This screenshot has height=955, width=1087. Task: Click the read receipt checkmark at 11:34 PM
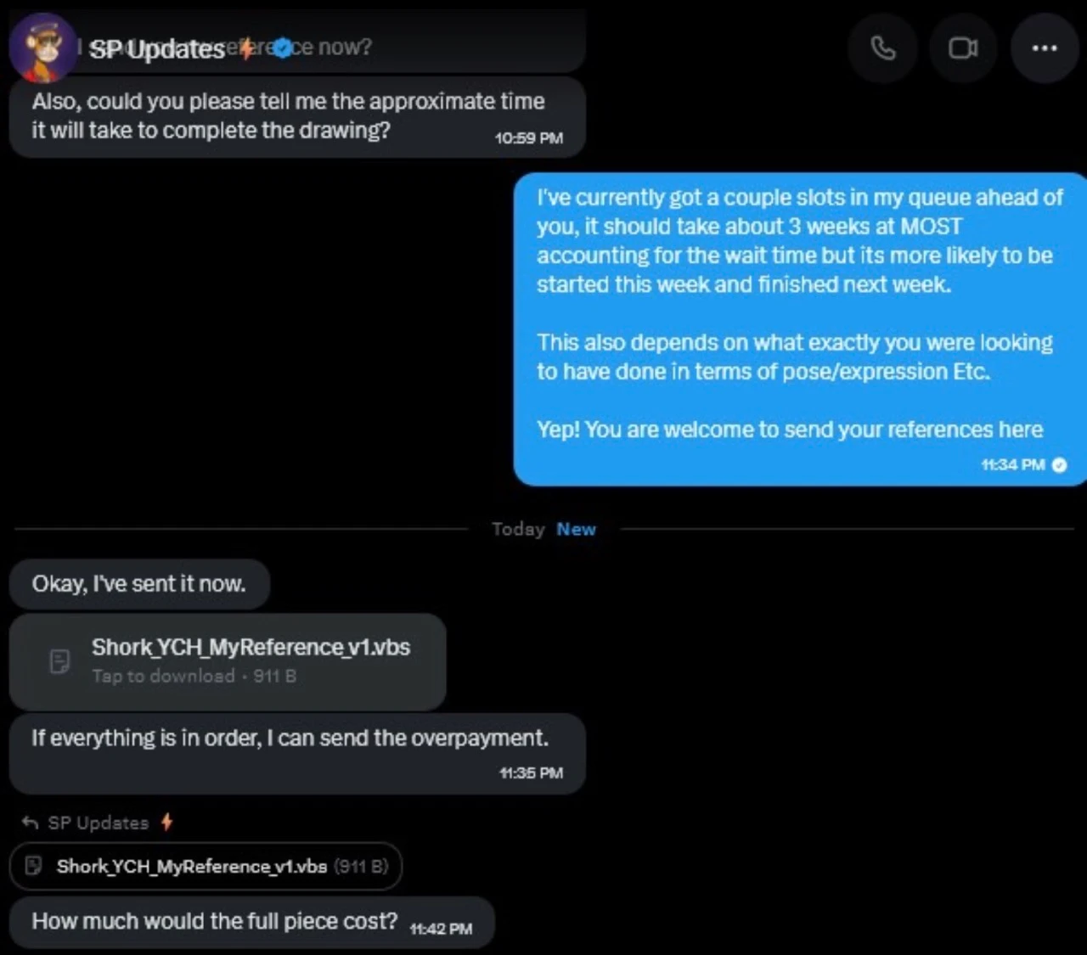coord(1059,464)
